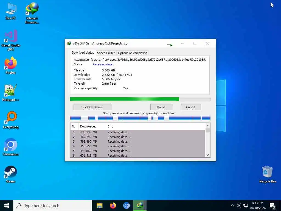Show hidden system tray icons
This screenshot has height=211, width=281.
point(232,206)
